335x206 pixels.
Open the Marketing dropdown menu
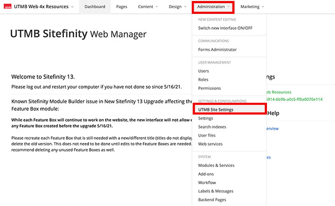coord(252,7)
